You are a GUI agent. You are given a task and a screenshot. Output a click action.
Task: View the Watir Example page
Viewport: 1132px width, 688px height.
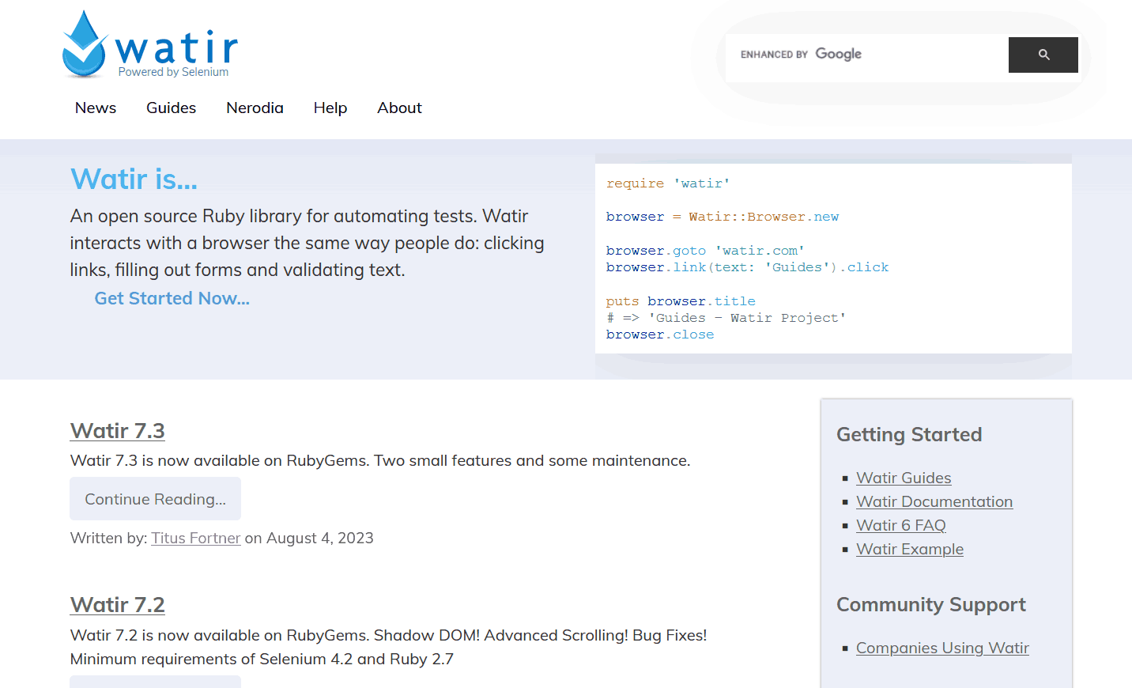coord(910,549)
